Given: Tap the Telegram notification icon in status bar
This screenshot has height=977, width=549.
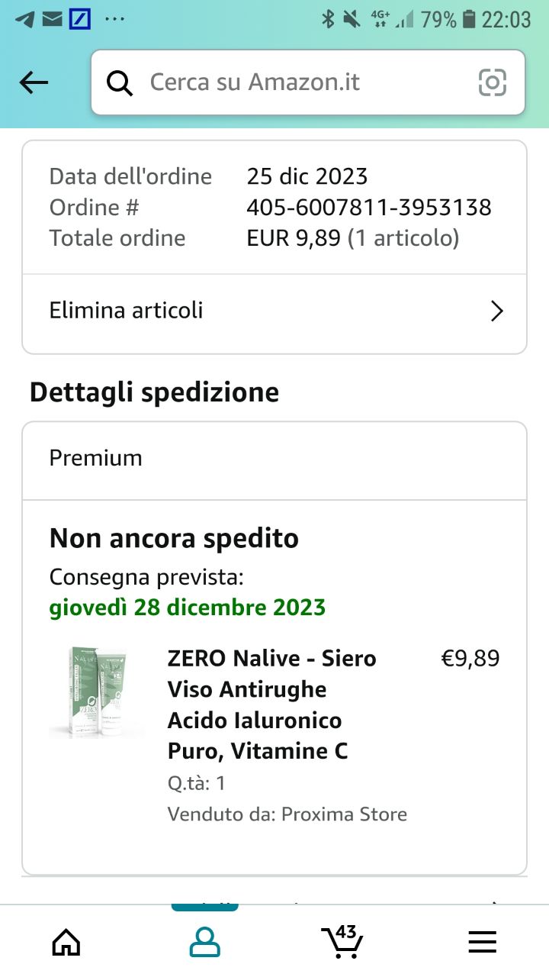Looking at the screenshot, I should tap(24, 19).
